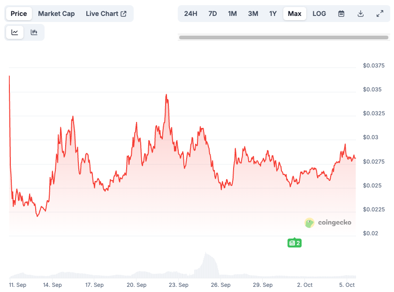Click the price peak near 23. Sep
The height and width of the screenshot is (292, 394).
tap(166, 95)
